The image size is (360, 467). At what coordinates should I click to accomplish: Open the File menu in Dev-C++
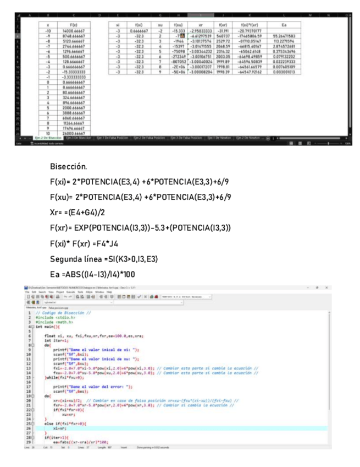27,292
